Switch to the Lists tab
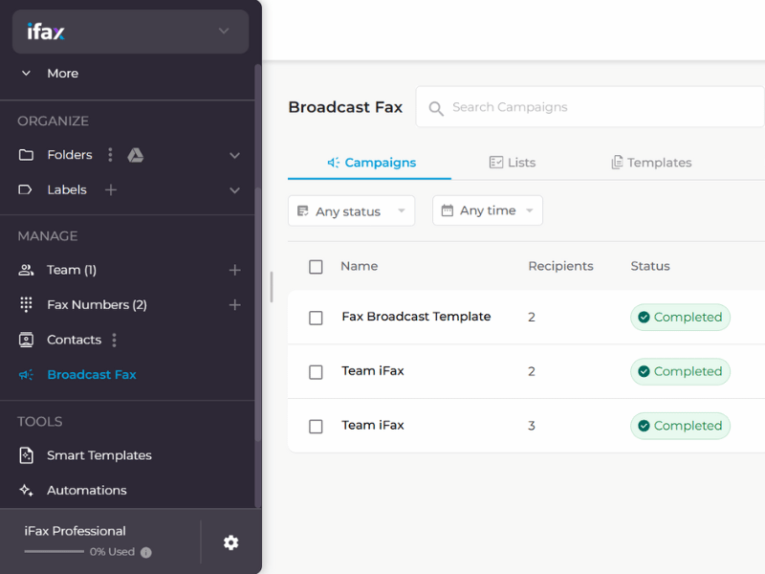765x574 pixels. click(x=512, y=163)
